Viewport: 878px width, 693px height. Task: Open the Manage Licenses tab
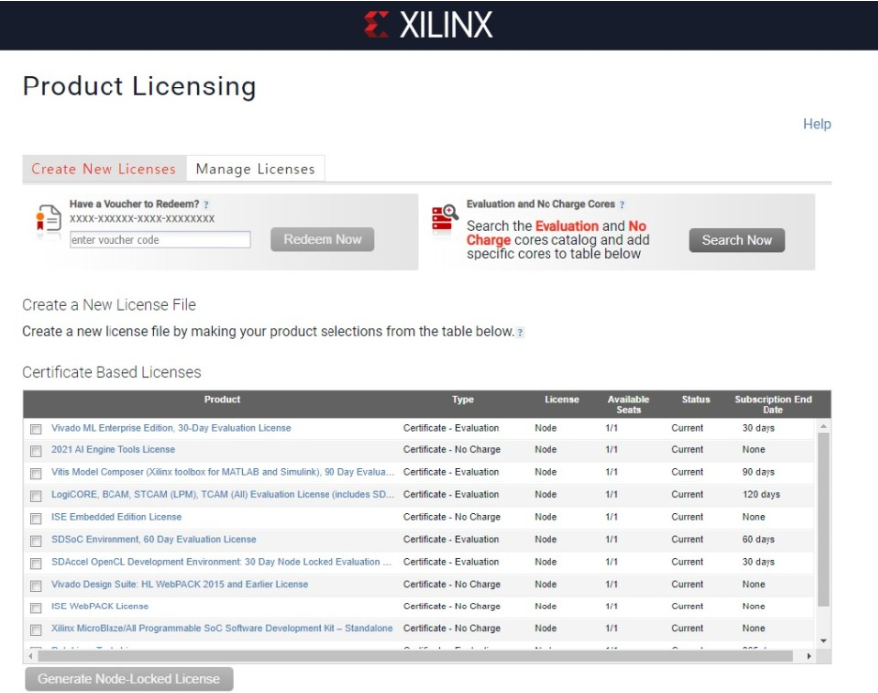(255, 169)
